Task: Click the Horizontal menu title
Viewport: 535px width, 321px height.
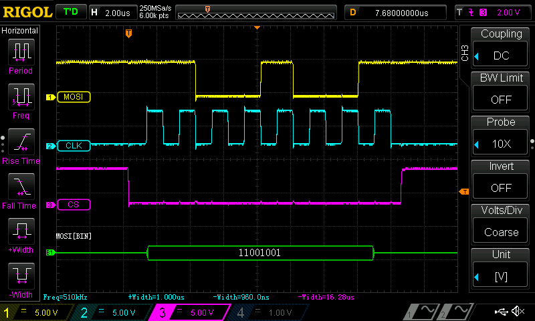Action: click(x=20, y=31)
